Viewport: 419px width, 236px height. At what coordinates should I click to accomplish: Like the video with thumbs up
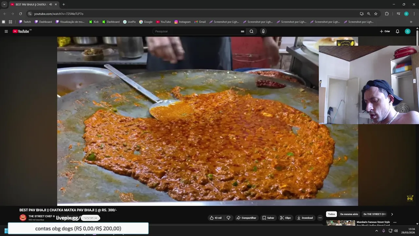[x=216, y=218]
